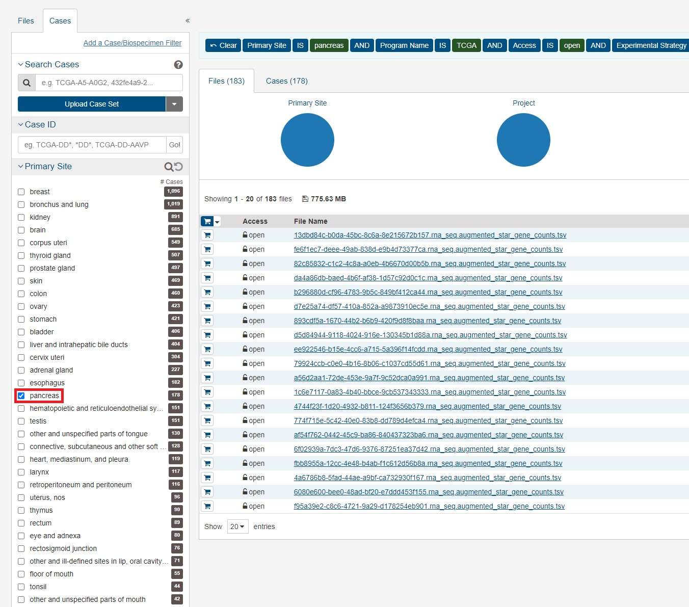Change the Show 20 entries dropdown
This screenshot has height=607, width=689.
(237, 526)
